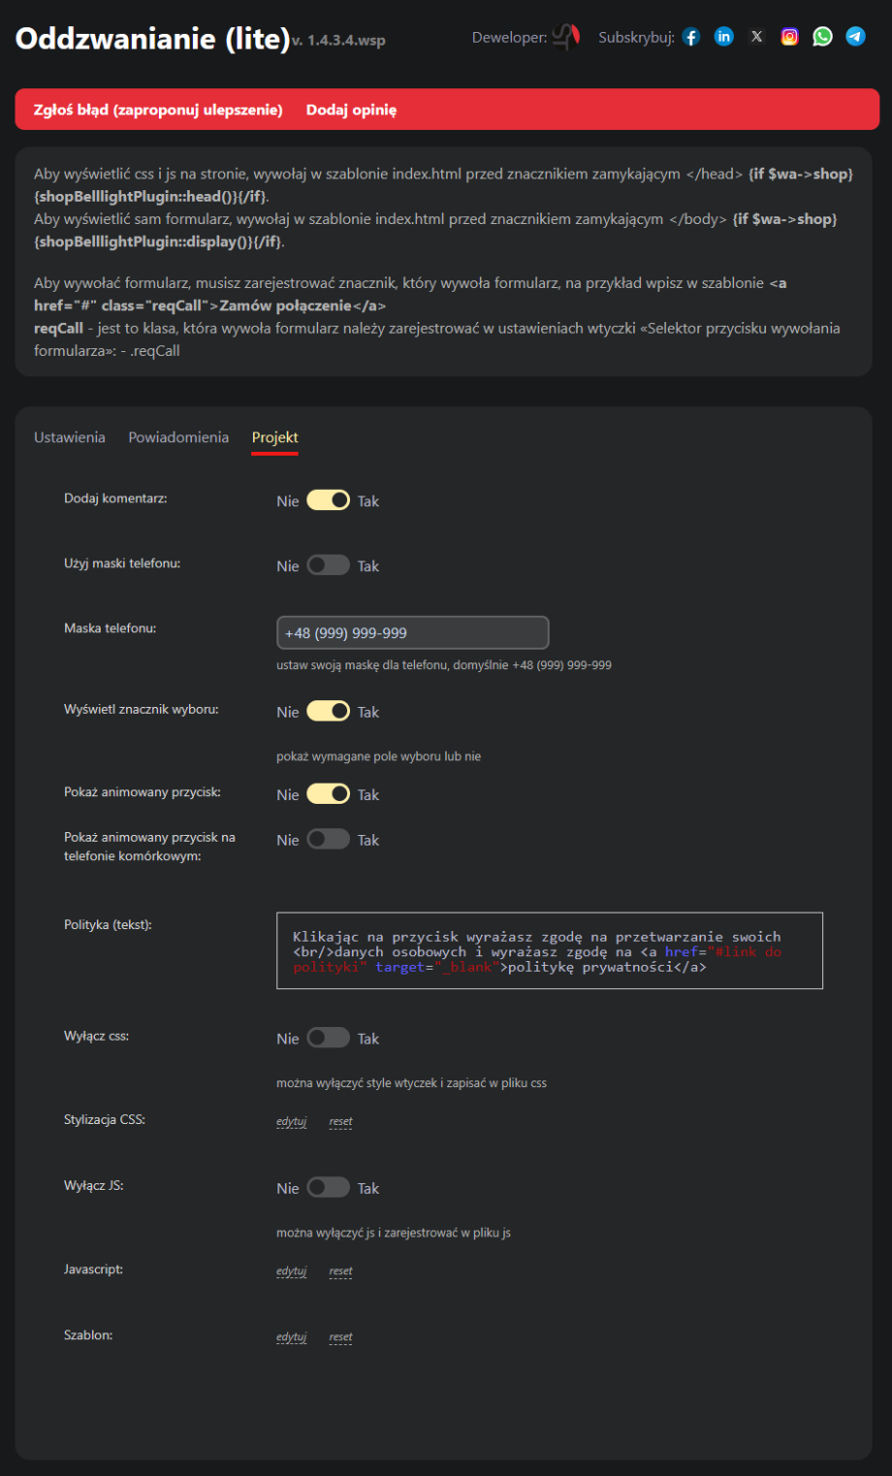
Task: Open the developer logo link
Action: pyautogui.click(x=565, y=38)
